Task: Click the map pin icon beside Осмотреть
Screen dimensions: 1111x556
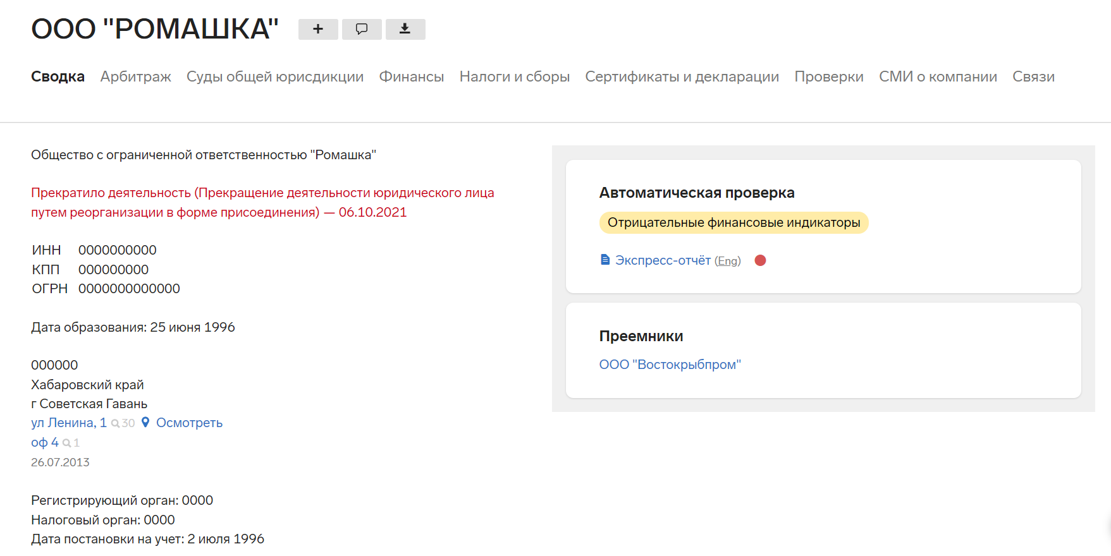Action: [x=145, y=423]
